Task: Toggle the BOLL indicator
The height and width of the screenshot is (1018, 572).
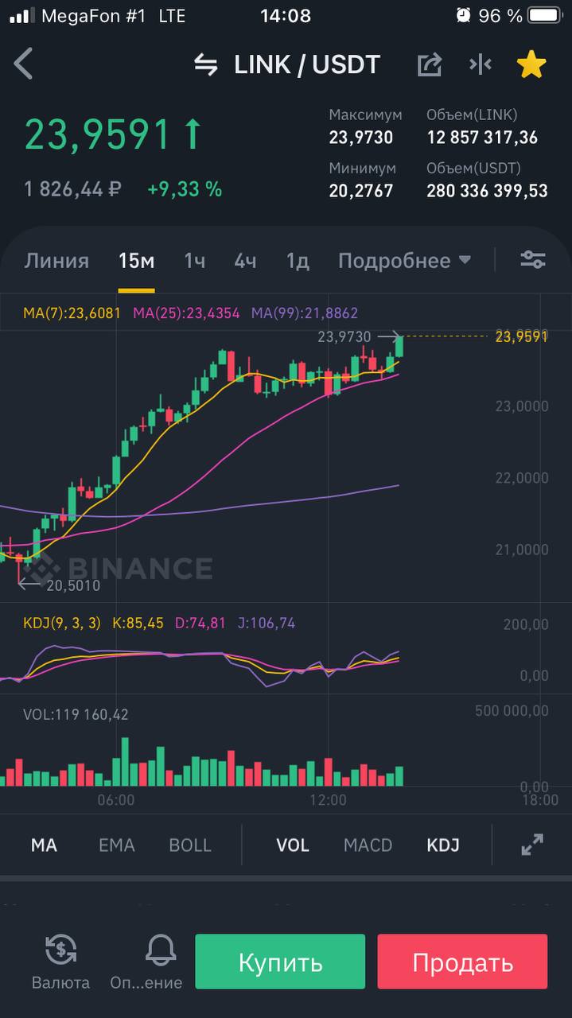Action: 190,845
